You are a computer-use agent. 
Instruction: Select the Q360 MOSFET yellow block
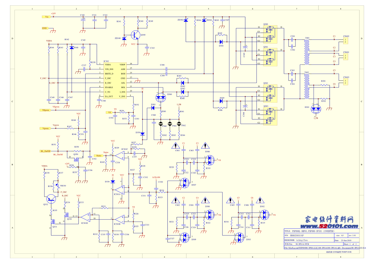(x=270, y=34)
